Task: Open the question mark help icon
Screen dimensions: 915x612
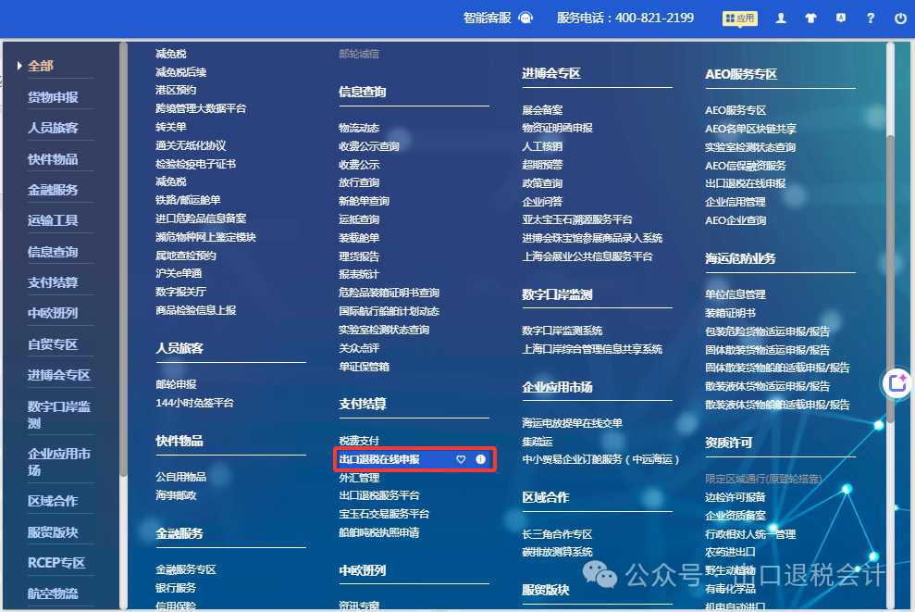Action: pyautogui.click(x=871, y=18)
